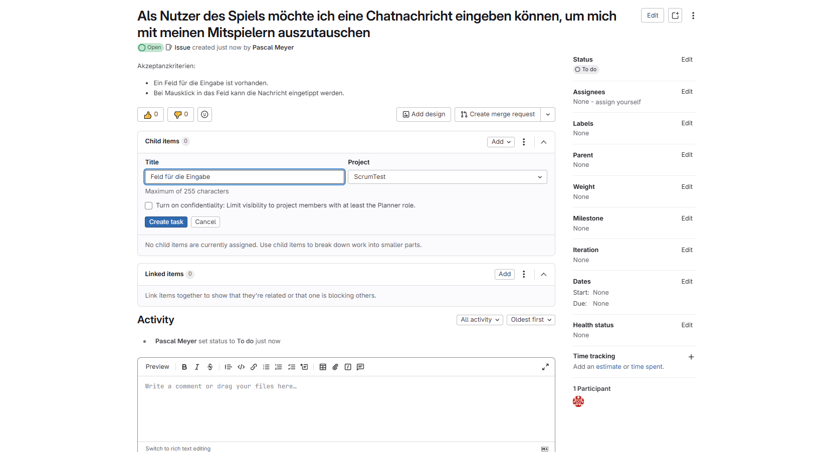Click the Create task button
Screen dimensions: 837x452
pyautogui.click(x=166, y=222)
